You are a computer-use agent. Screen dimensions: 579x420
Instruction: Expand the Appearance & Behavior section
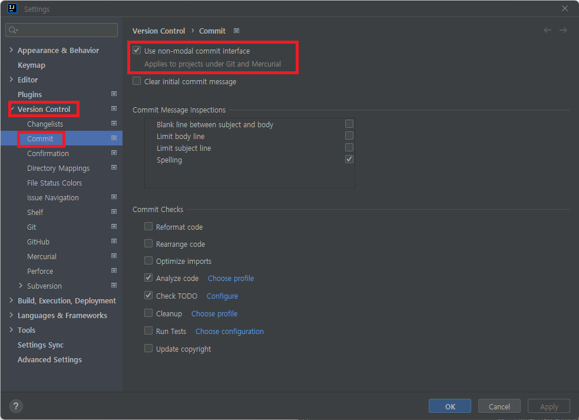coord(11,50)
